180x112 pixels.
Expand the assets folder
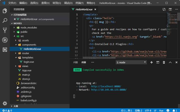pos(16,40)
